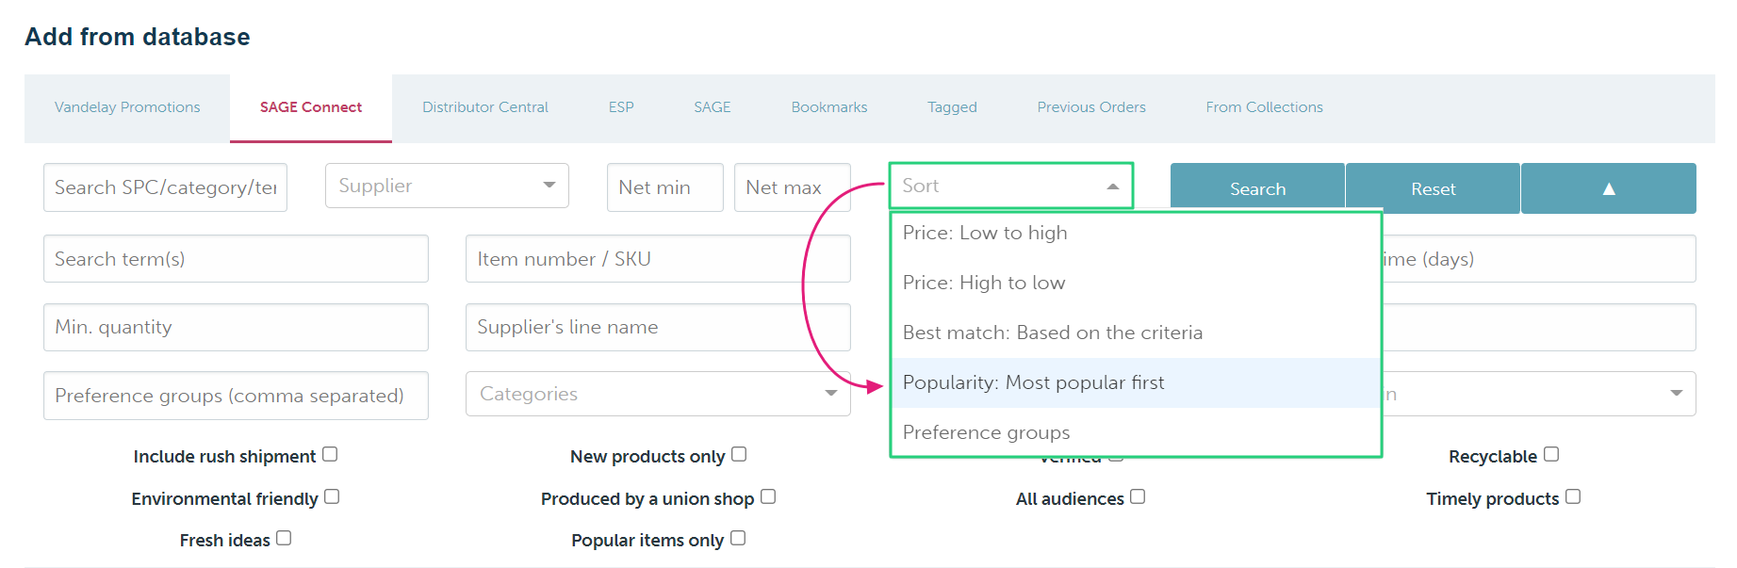Click the Reset button
Viewport: 1737px width, 568px height.
[1433, 188]
